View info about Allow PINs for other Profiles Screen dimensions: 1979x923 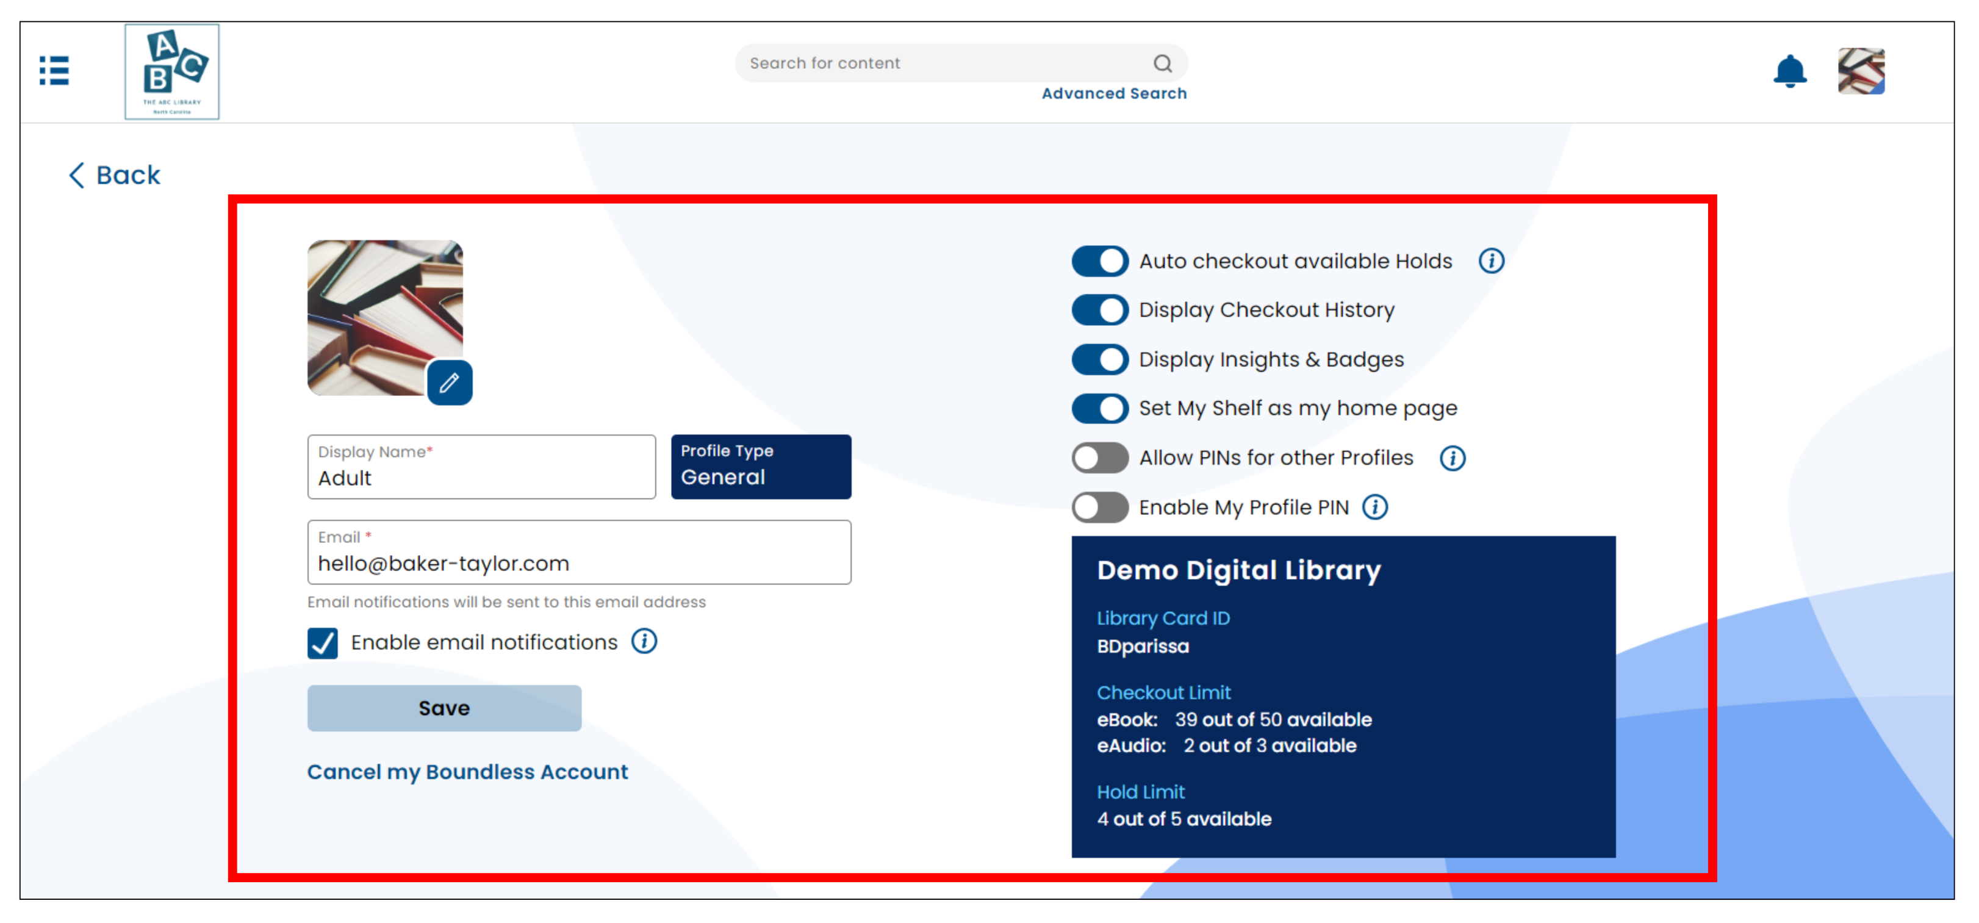click(x=1452, y=458)
